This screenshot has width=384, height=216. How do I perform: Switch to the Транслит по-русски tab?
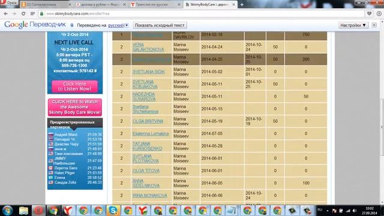tap(156, 5)
